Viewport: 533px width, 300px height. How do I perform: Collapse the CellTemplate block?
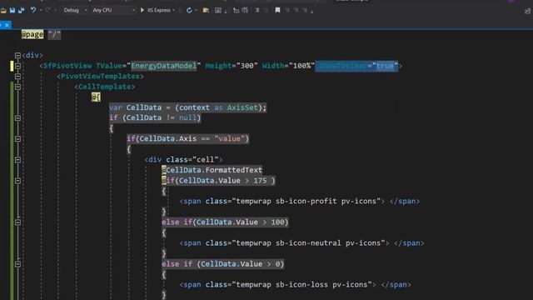(x=17, y=87)
